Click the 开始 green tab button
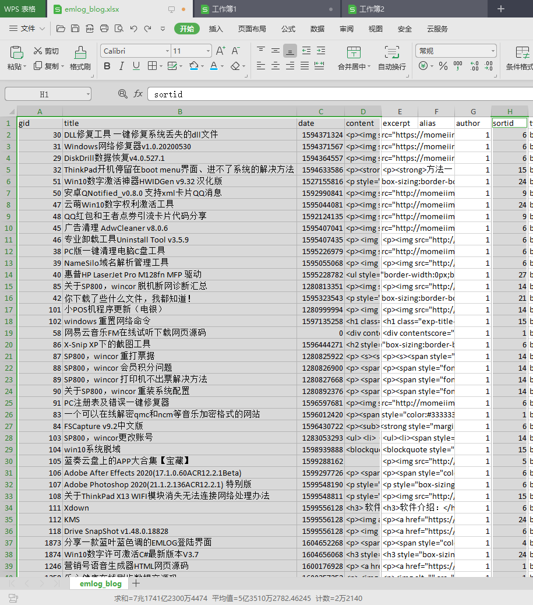The height and width of the screenshot is (605, 533). tap(186, 29)
